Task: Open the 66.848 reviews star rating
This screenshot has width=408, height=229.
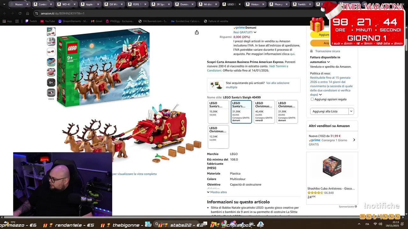Action: 320,193
